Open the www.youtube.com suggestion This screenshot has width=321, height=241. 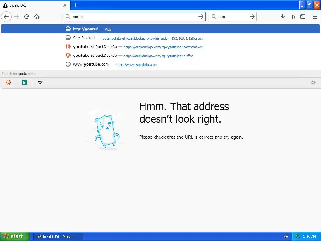tap(160, 64)
